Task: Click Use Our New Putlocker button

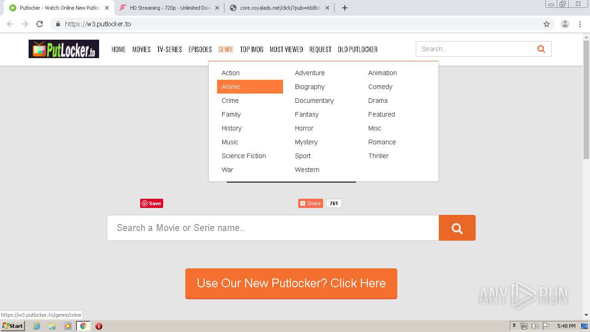Action: (291, 284)
